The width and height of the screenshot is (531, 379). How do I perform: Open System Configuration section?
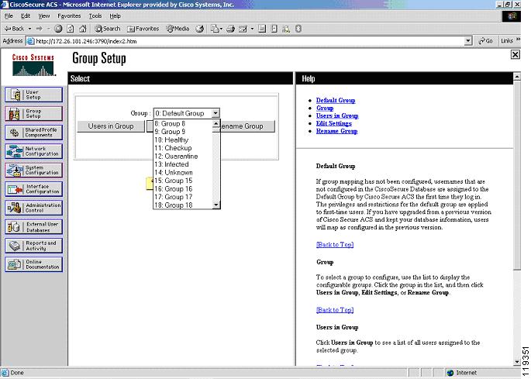pos(33,170)
